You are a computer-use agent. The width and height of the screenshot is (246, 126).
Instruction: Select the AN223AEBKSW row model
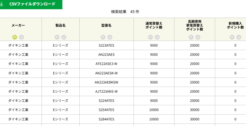click(x=106, y=82)
